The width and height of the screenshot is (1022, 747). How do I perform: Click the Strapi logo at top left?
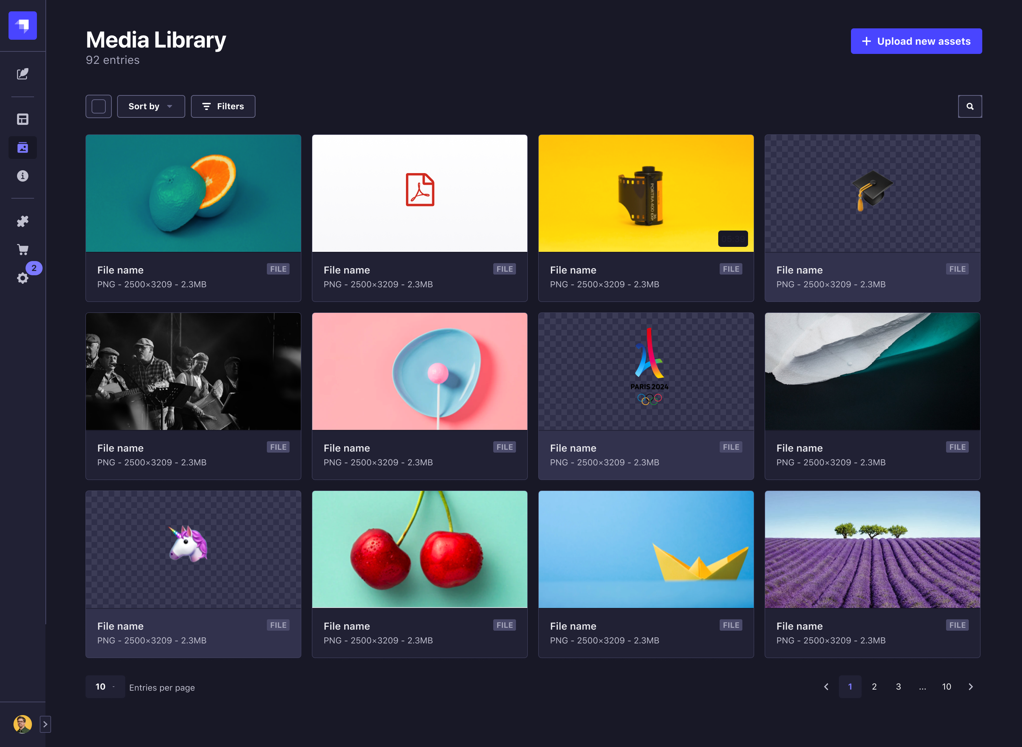pos(23,26)
